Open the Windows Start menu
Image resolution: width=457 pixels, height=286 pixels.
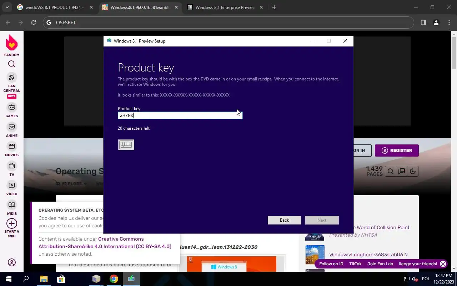pos(9,279)
